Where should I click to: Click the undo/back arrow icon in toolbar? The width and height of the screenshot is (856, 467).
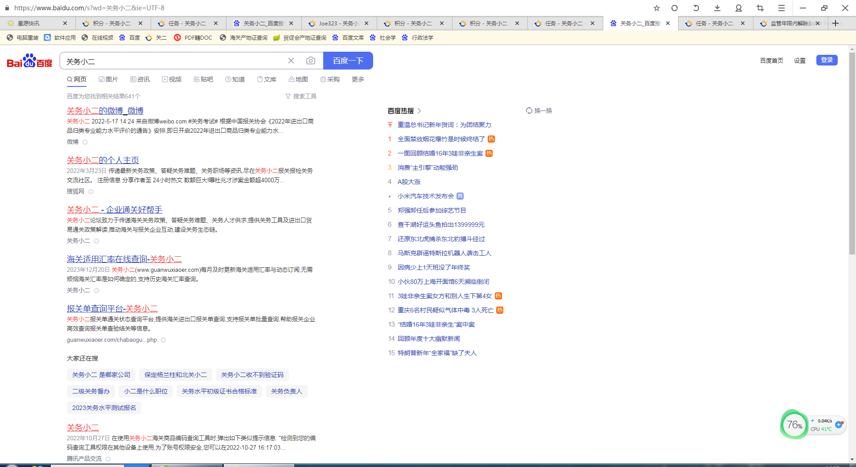696,8
